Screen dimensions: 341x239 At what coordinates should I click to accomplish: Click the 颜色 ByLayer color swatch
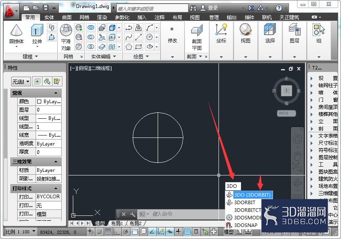point(39,102)
